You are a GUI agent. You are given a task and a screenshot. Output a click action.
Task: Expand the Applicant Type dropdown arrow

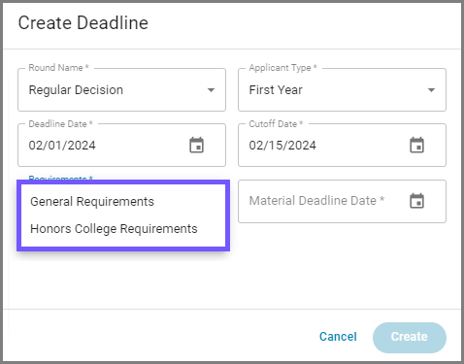pyautogui.click(x=431, y=90)
